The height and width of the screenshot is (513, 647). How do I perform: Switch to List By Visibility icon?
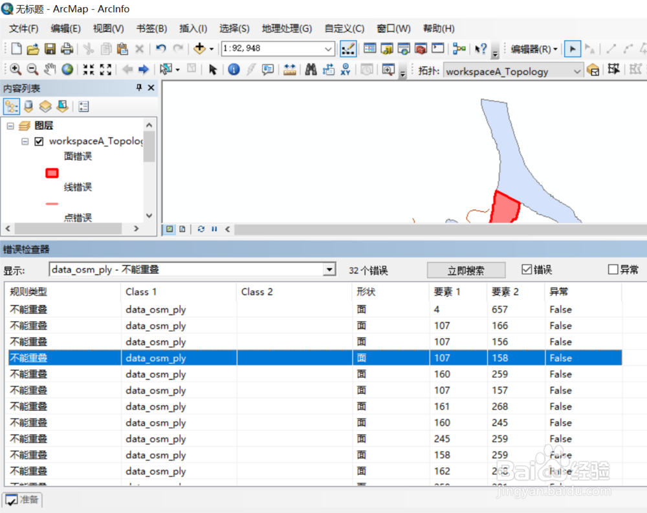(x=45, y=107)
